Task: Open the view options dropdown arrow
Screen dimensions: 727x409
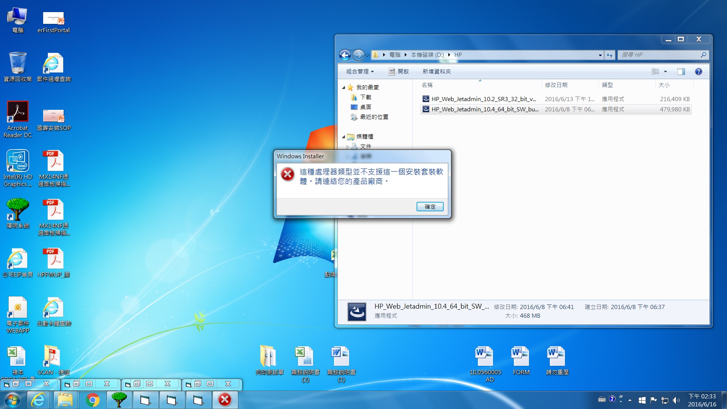Action: 665,72
